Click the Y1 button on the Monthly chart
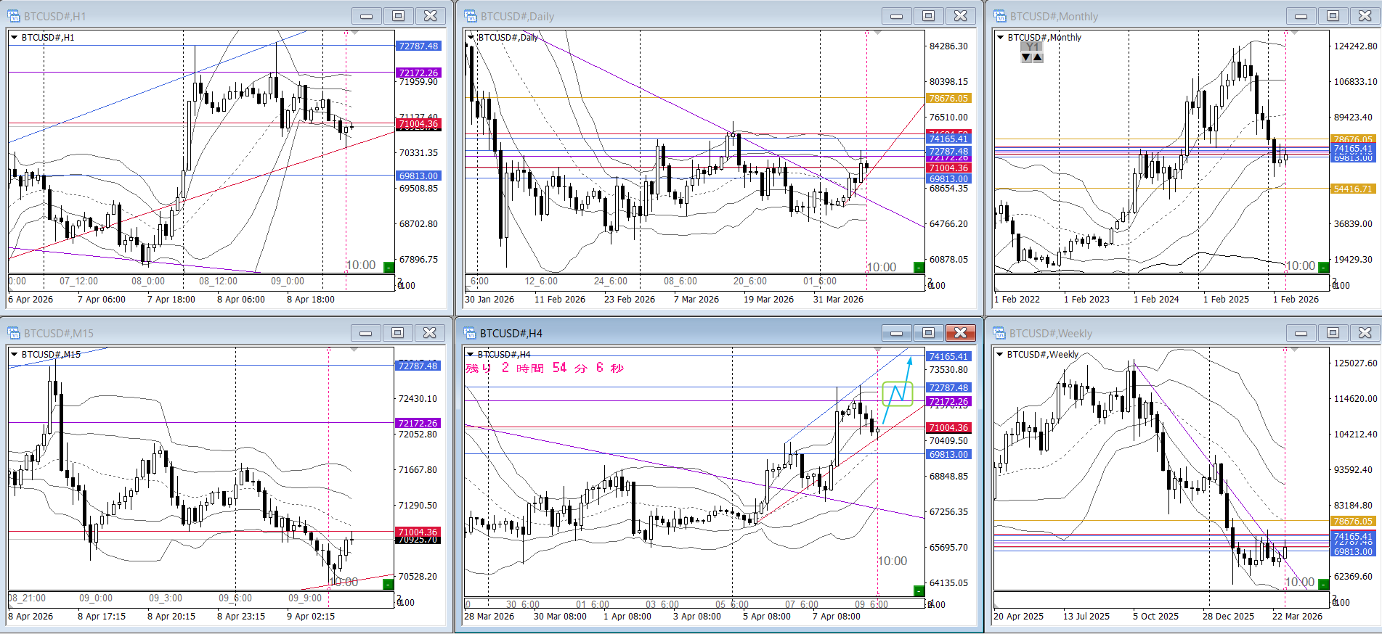Screen dimensions: 1382x634 point(1032,47)
